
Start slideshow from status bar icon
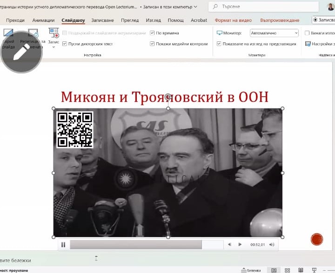[x=315, y=270]
